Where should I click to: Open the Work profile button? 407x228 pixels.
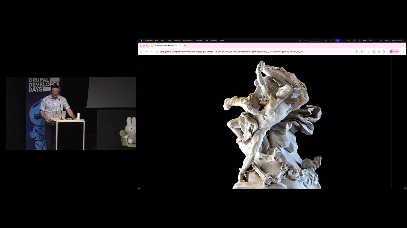coord(394,52)
